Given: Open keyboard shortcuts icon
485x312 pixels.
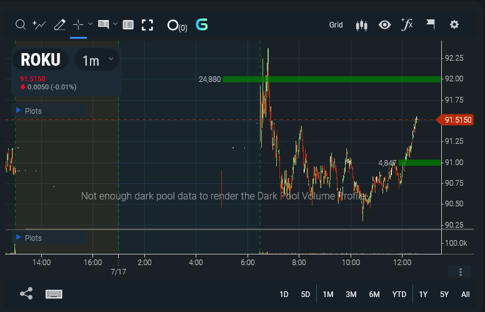Looking at the screenshot, I should 54,294.
